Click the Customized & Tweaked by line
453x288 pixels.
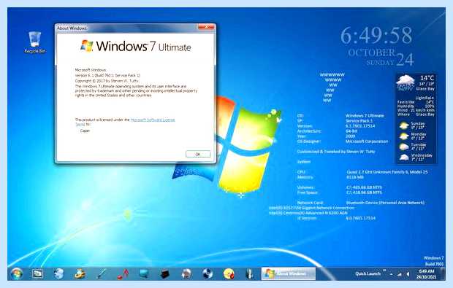[336, 152]
